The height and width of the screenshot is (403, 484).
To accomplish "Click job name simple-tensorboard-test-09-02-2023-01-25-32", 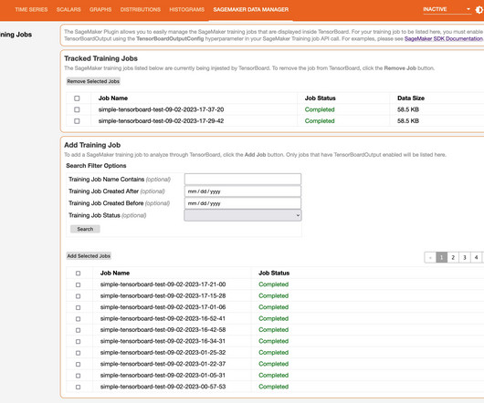I will [x=163, y=353].
